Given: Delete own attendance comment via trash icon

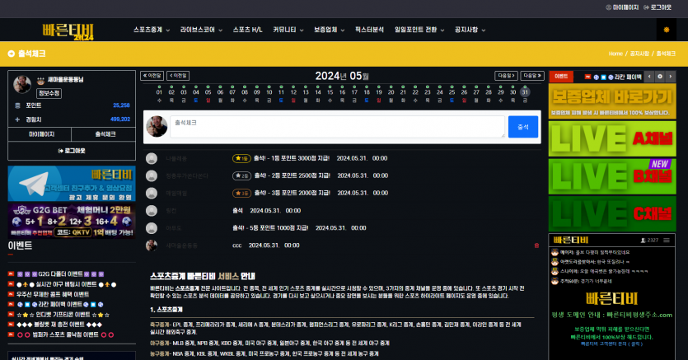Looking at the screenshot, I should (x=536, y=245).
